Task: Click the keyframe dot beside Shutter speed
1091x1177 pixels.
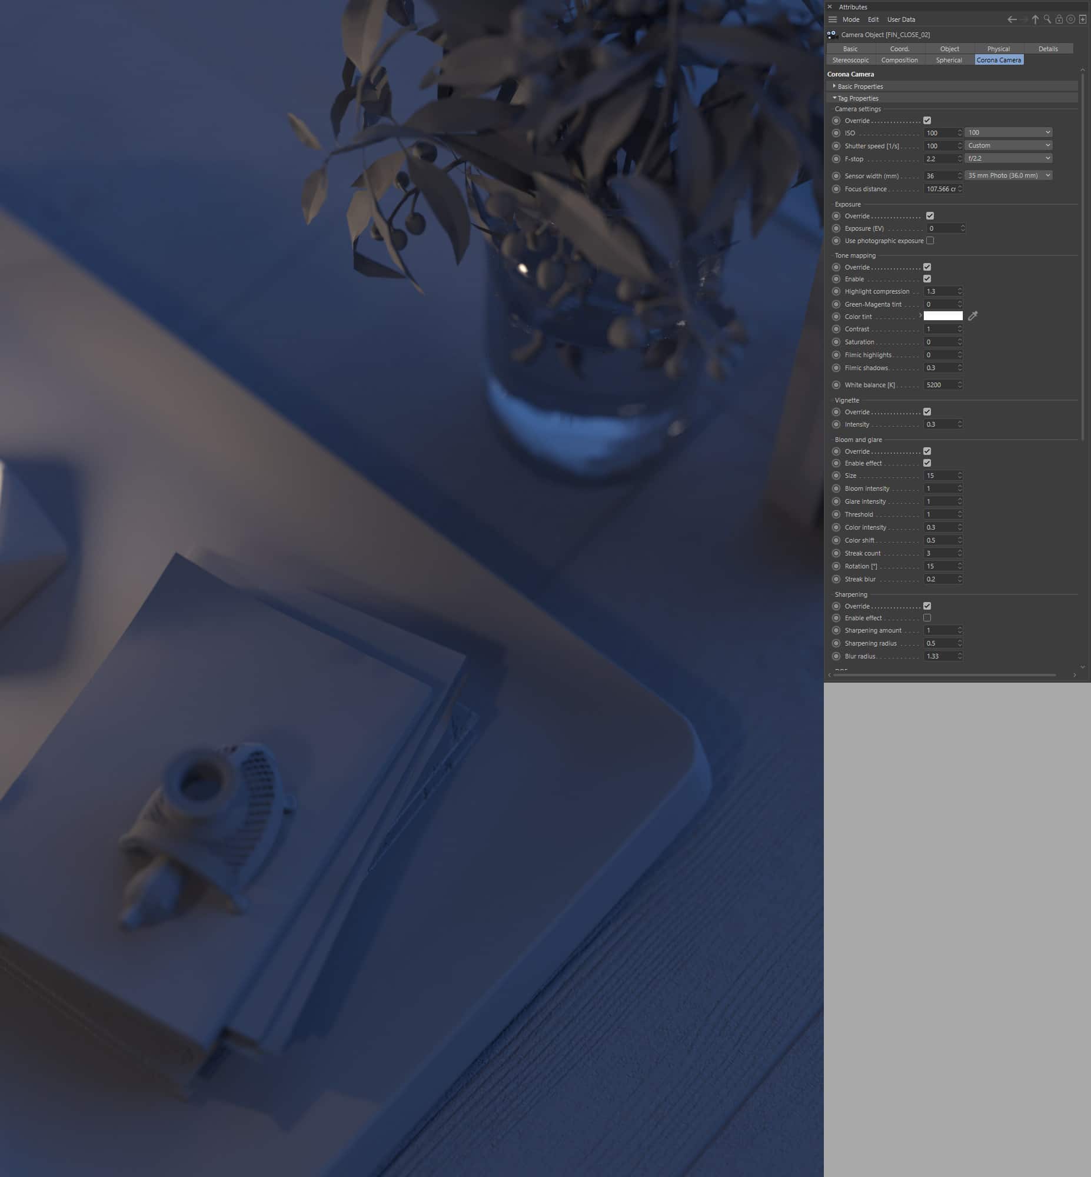Action: click(836, 146)
